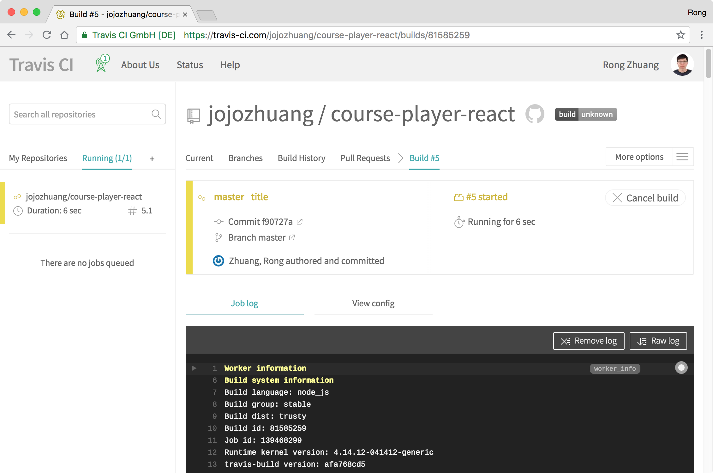Viewport: 713px width, 473px height.
Task: Switch to My Repositories tab
Action: pos(38,158)
